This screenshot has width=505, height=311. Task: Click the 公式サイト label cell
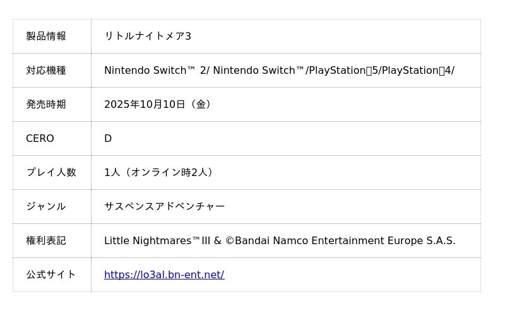pyautogui.click(x=51, y=274)
